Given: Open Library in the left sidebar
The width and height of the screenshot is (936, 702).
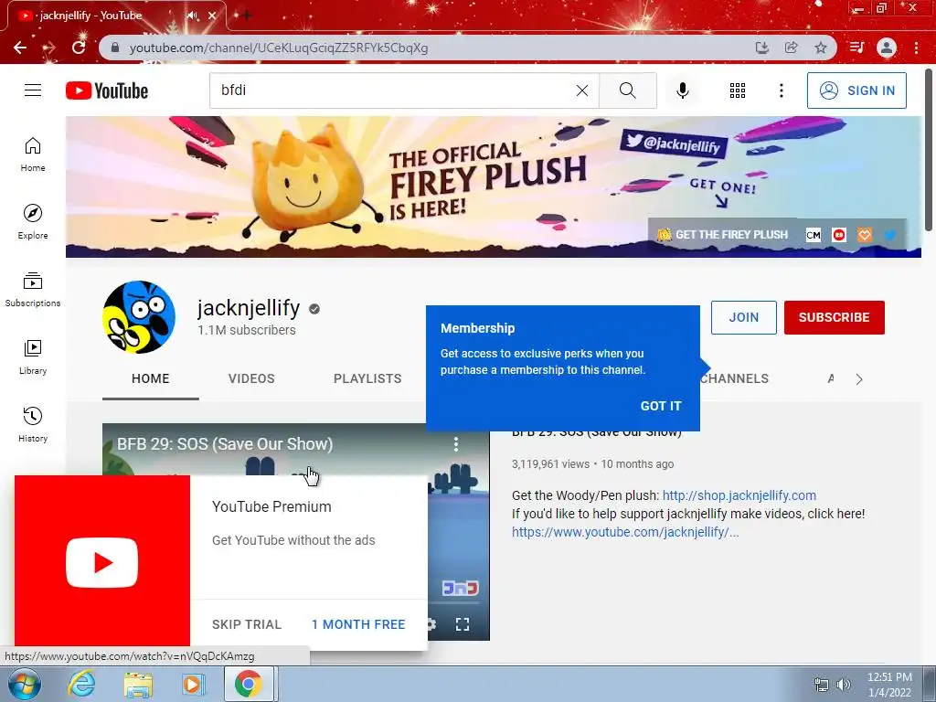Looking at the screenshot, I should (33, 357).
